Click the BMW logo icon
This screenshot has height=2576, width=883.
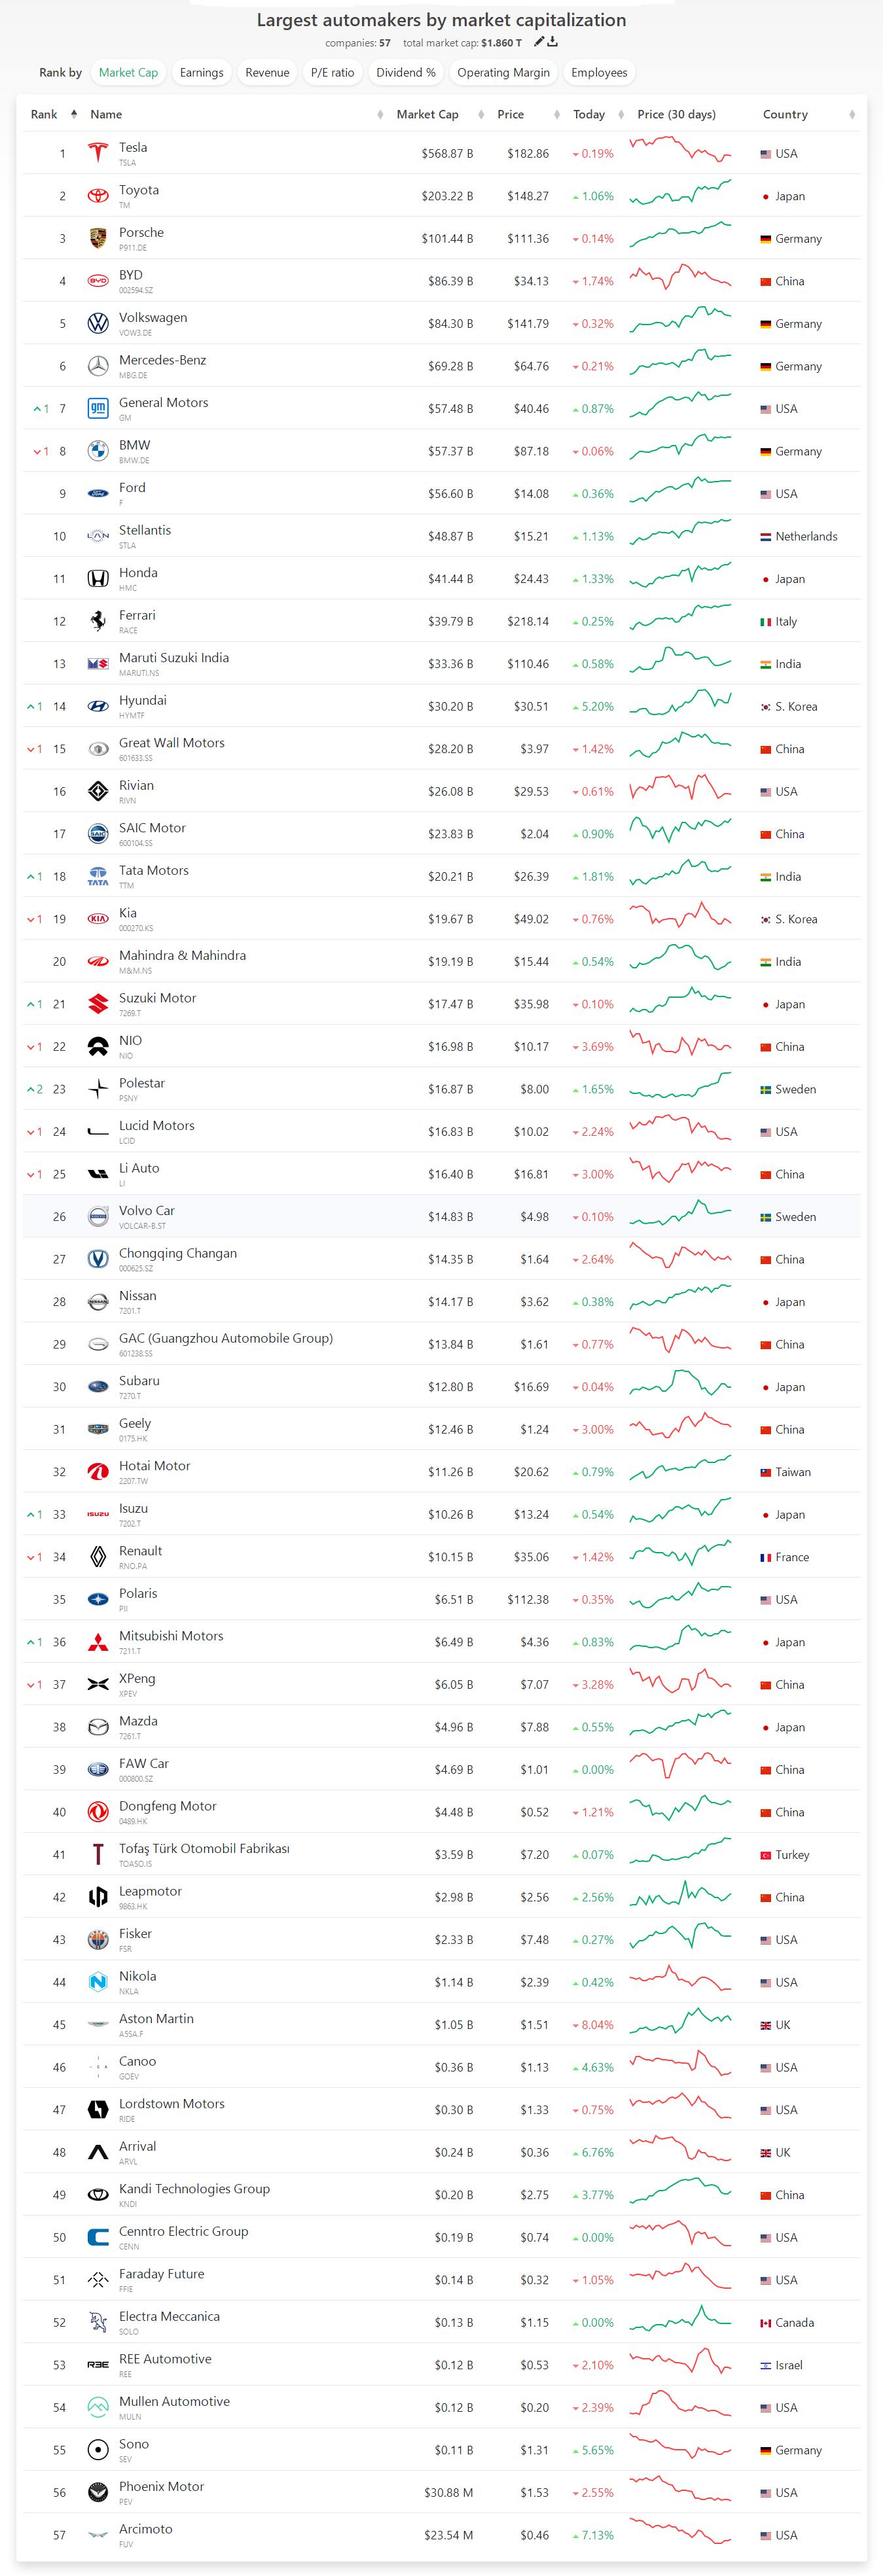click(98, 451)
